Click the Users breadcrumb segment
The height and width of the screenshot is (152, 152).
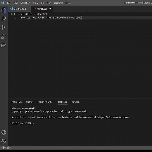(19, 14)
